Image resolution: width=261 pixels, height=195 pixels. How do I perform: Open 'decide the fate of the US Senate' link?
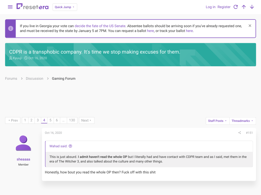pyautogui.click(x=100, y=26)
